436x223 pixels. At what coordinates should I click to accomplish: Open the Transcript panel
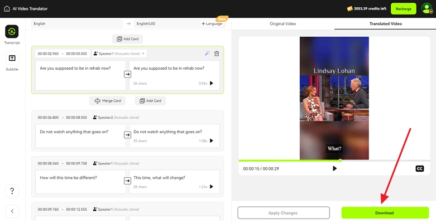pyautogui.click(x=12, y=35)
